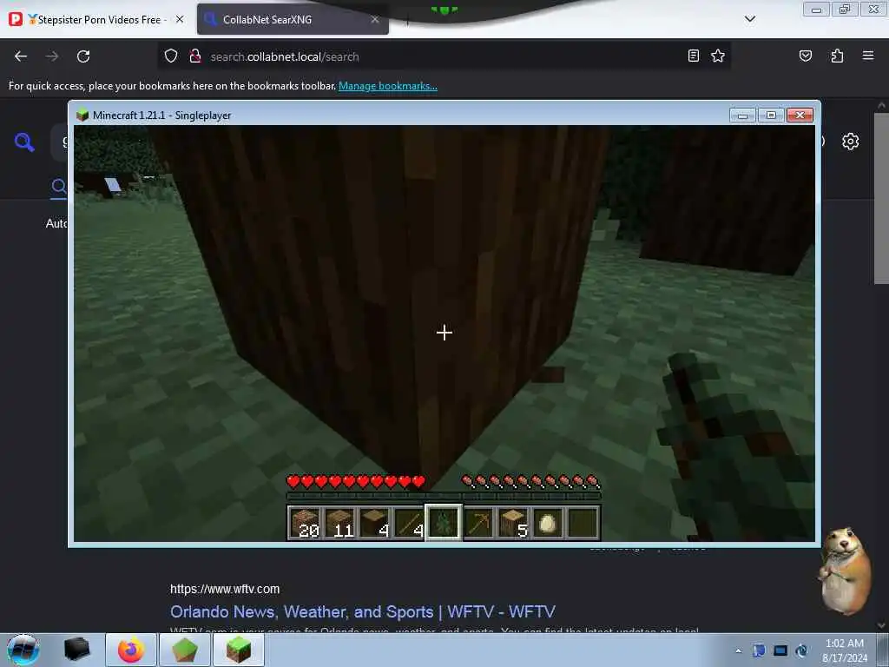Show hidden tray icons arrow

pyautogui.click(x=738, y=651)
